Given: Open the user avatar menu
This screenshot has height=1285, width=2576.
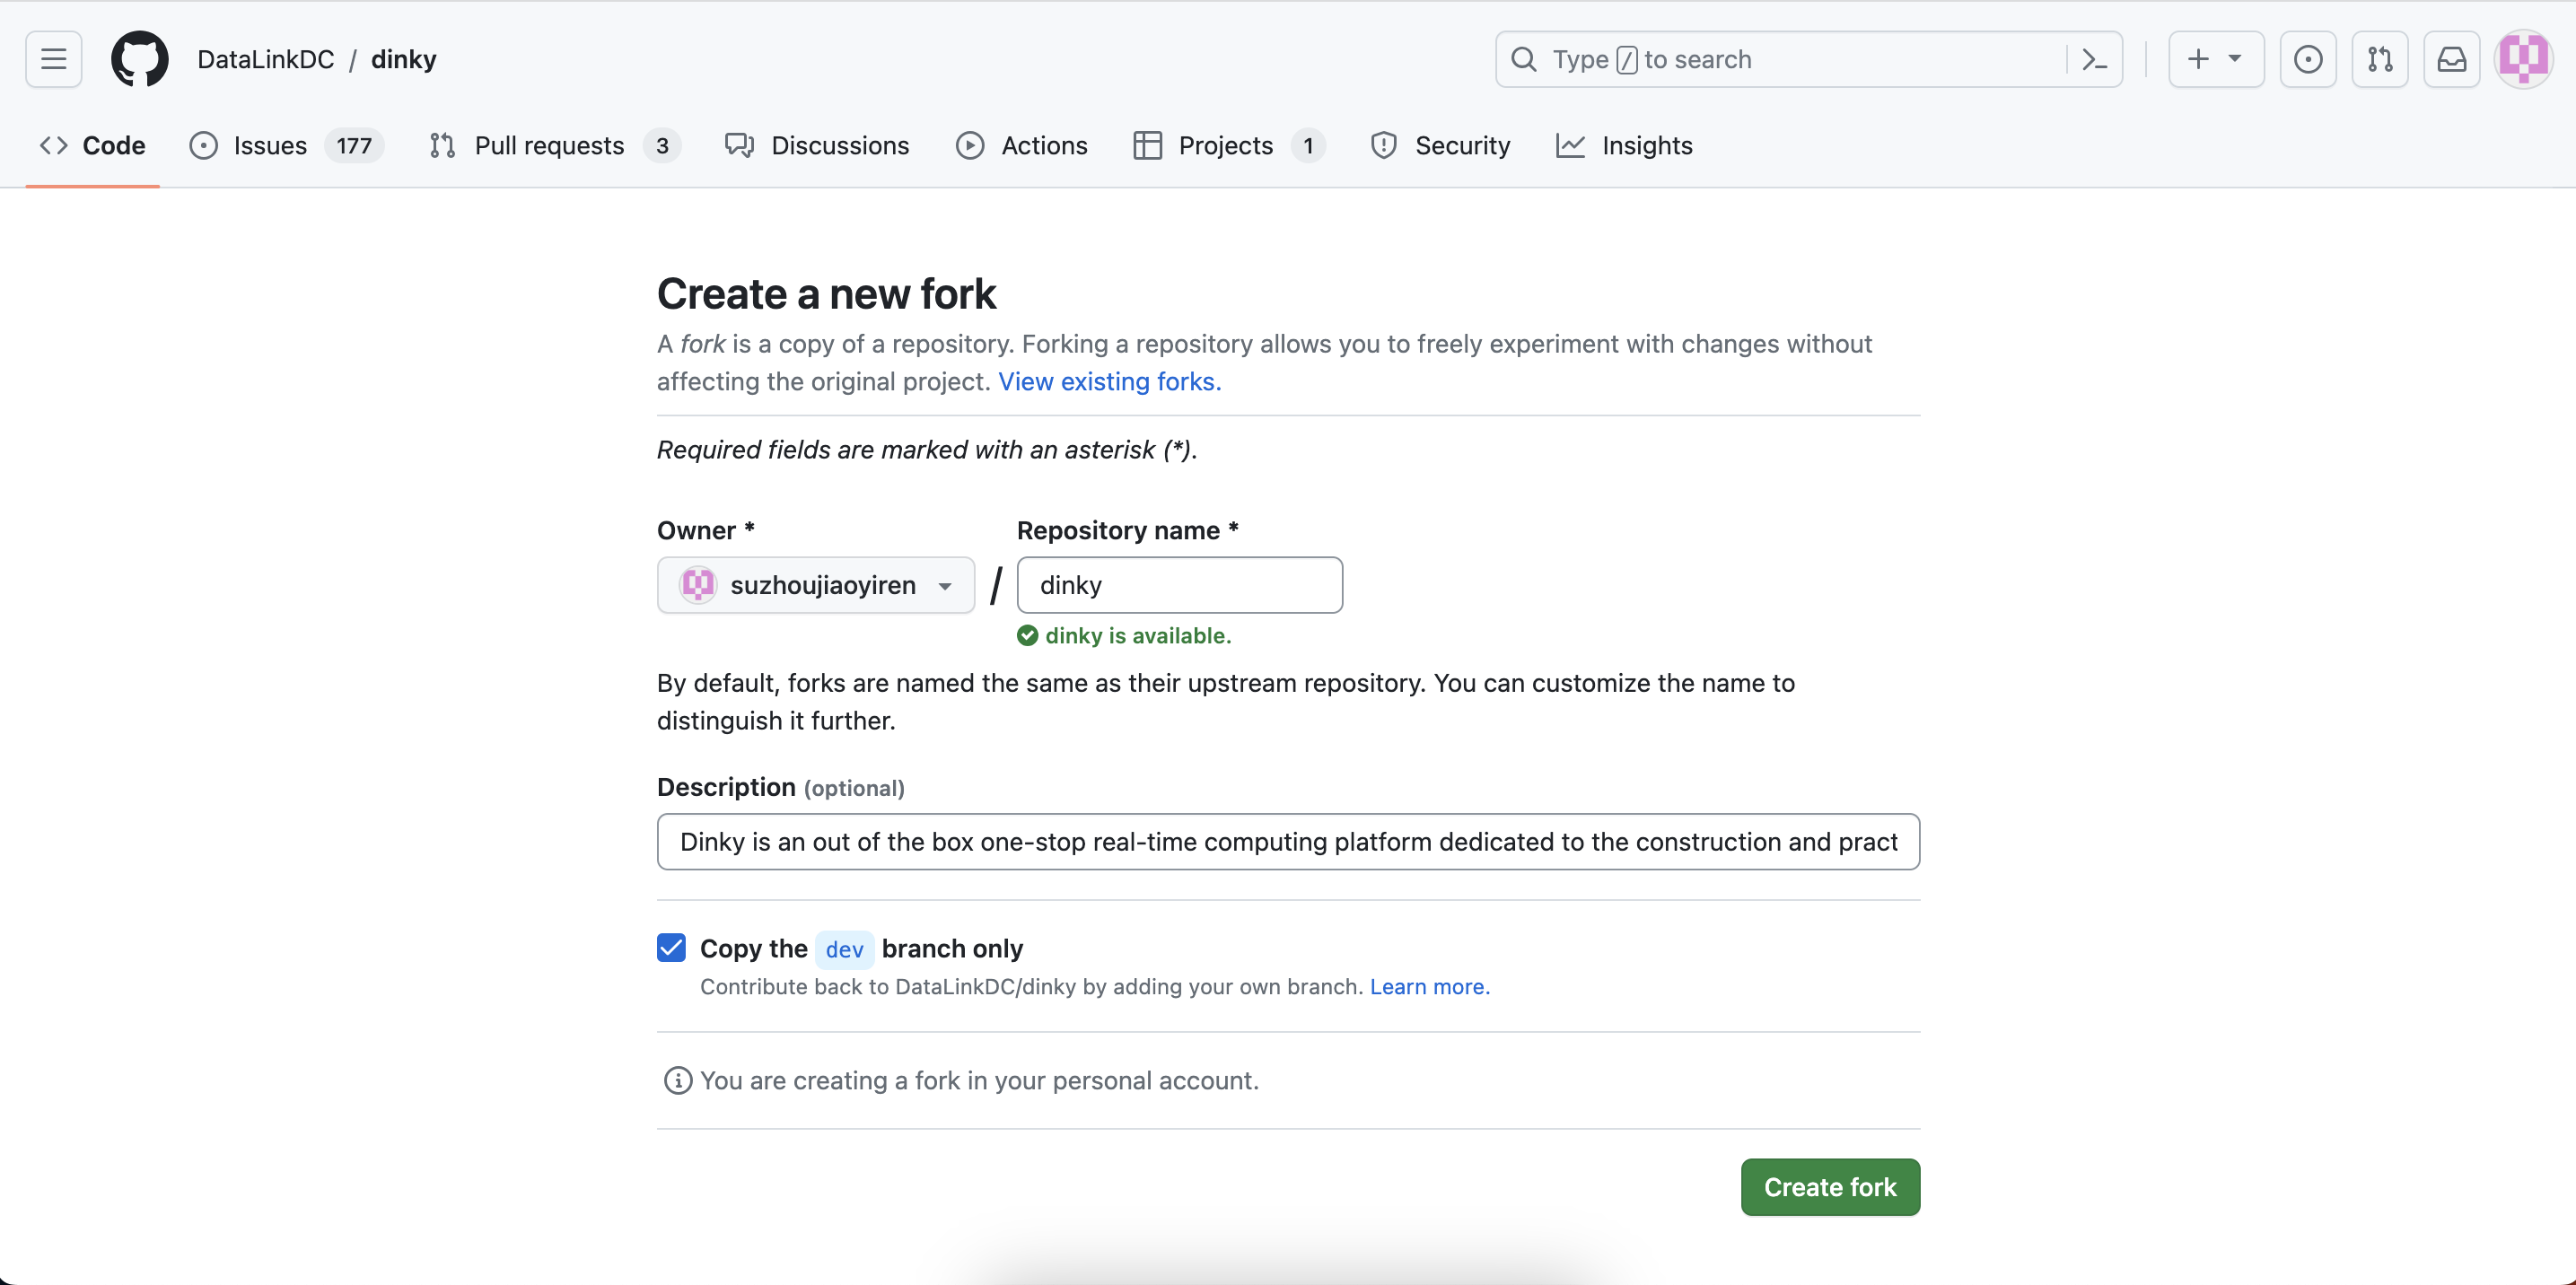Looking at the screenshot, I should 2524,60.
